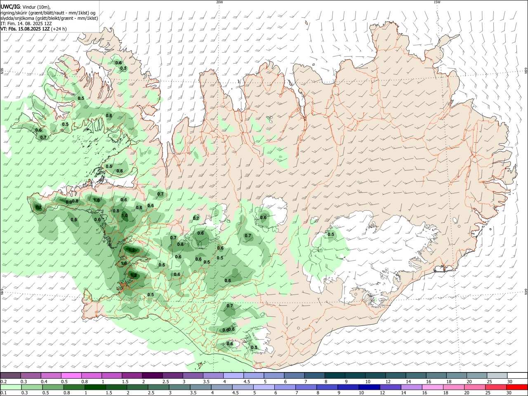Click the 'UWC/IG: Vindur (10m)' title line
The image size is (528, 396).
(26, 7)
